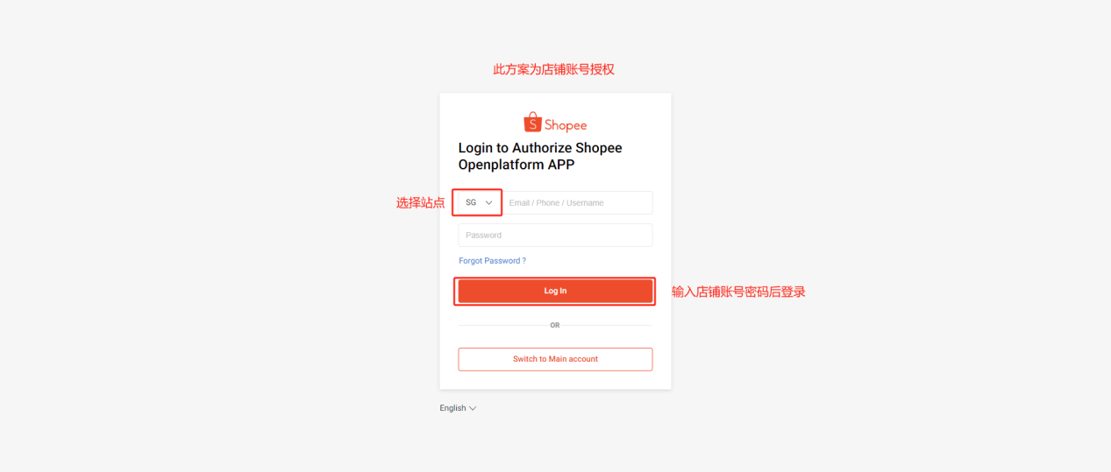Screen dimensions: 1111x472
Task: Focus the Password input field
Action: click(555, 235)
